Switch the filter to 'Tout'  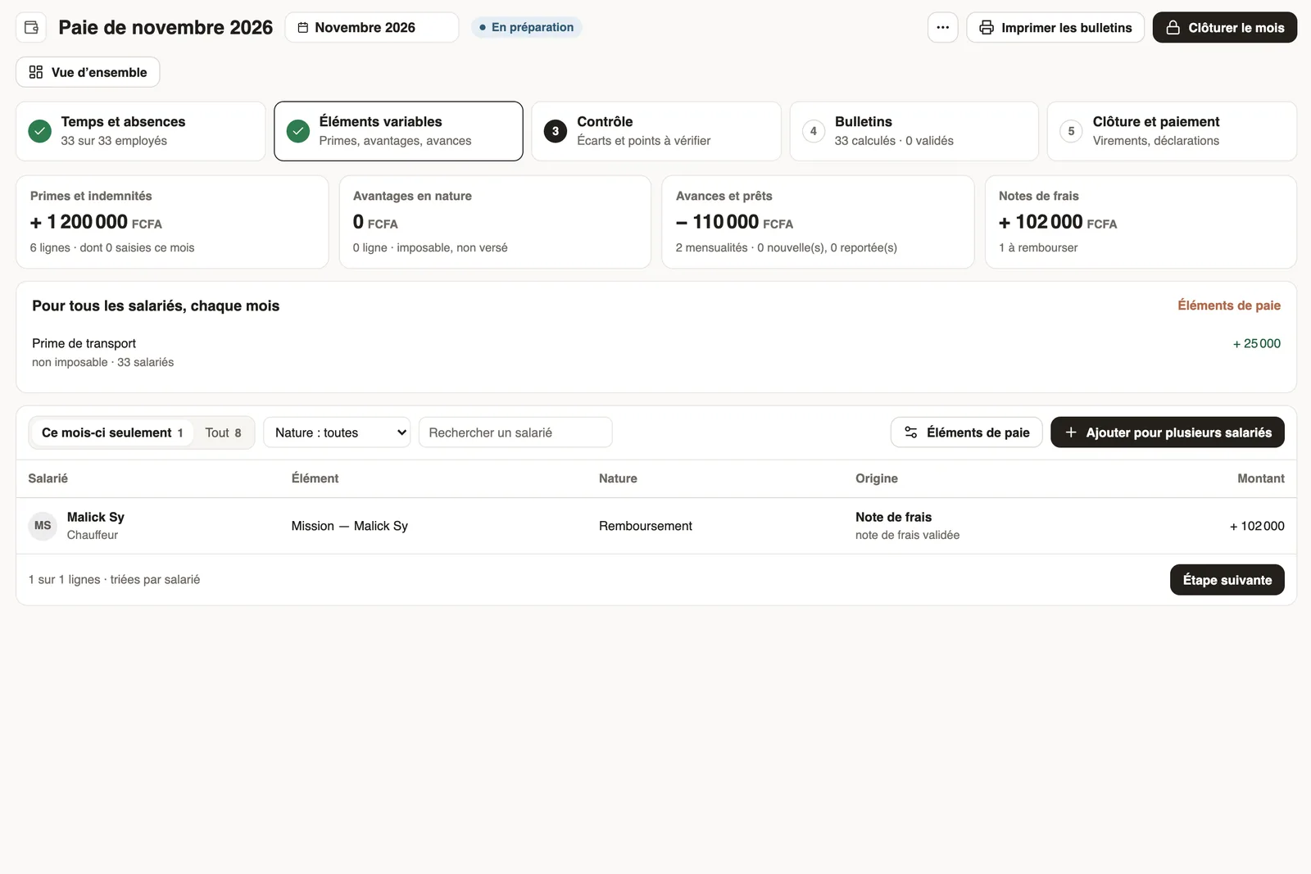(223, 432)
